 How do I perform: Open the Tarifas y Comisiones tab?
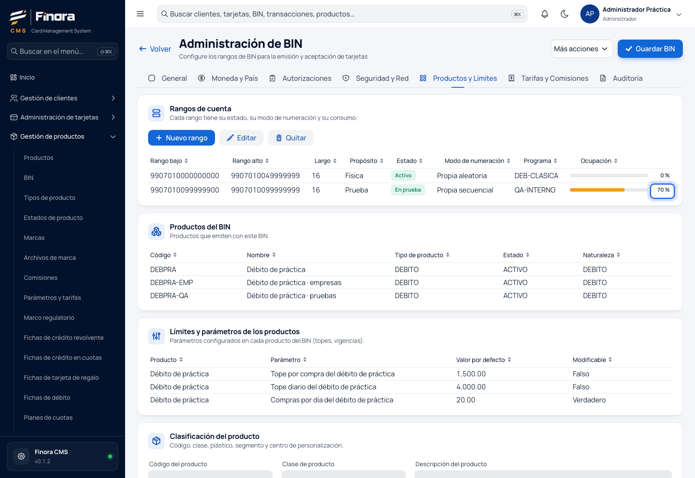(x=548, y=78)
